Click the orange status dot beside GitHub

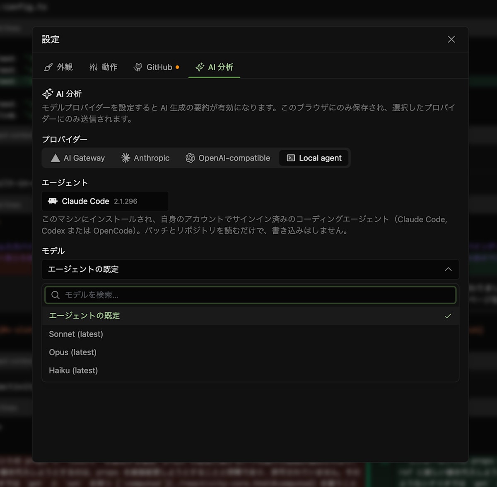[177, 67]
